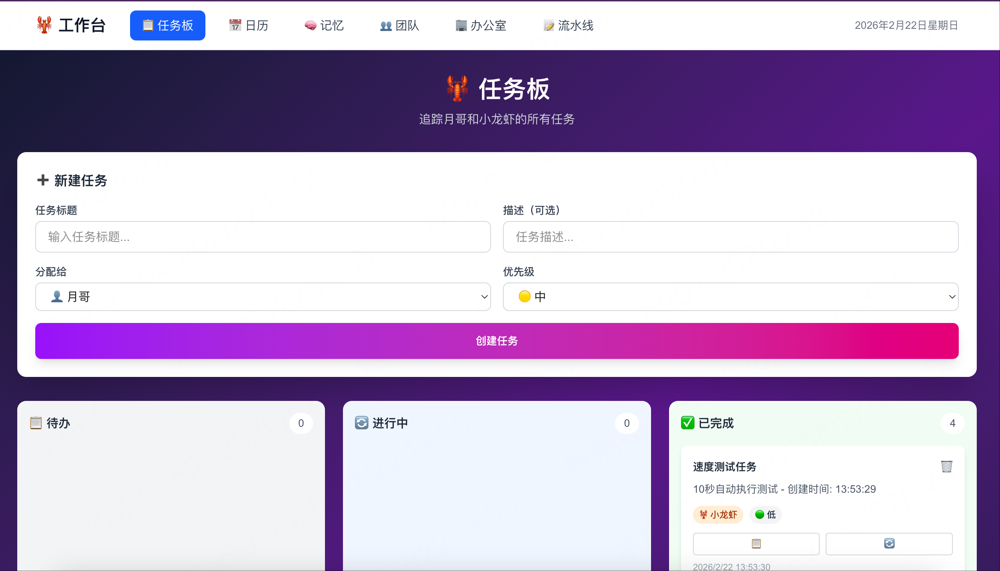
Task: Focus the 任务标题 input field
Action: coord(262,236)
